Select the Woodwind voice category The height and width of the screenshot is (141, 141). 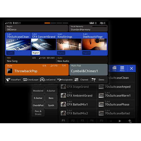coord(38,91)
